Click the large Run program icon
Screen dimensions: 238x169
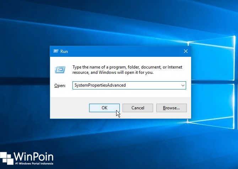click(x=60, y=70)
